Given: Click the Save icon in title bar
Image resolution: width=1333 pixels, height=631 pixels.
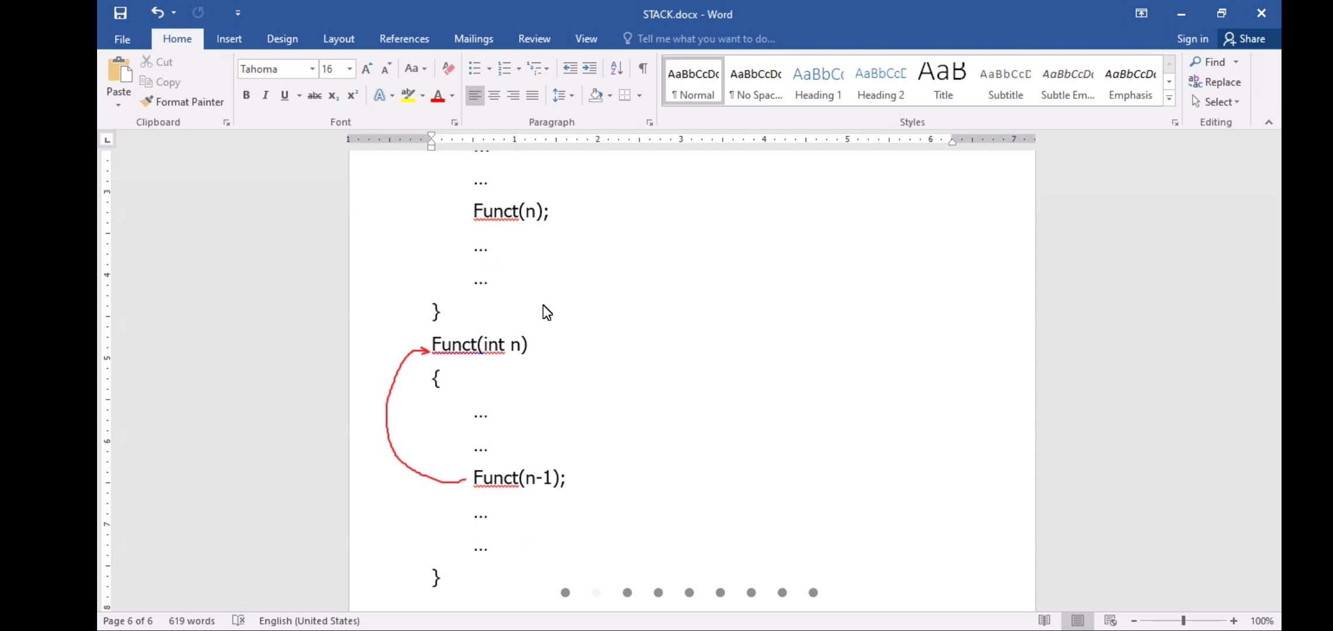Looking at the screenshot, I should [120, 13].
